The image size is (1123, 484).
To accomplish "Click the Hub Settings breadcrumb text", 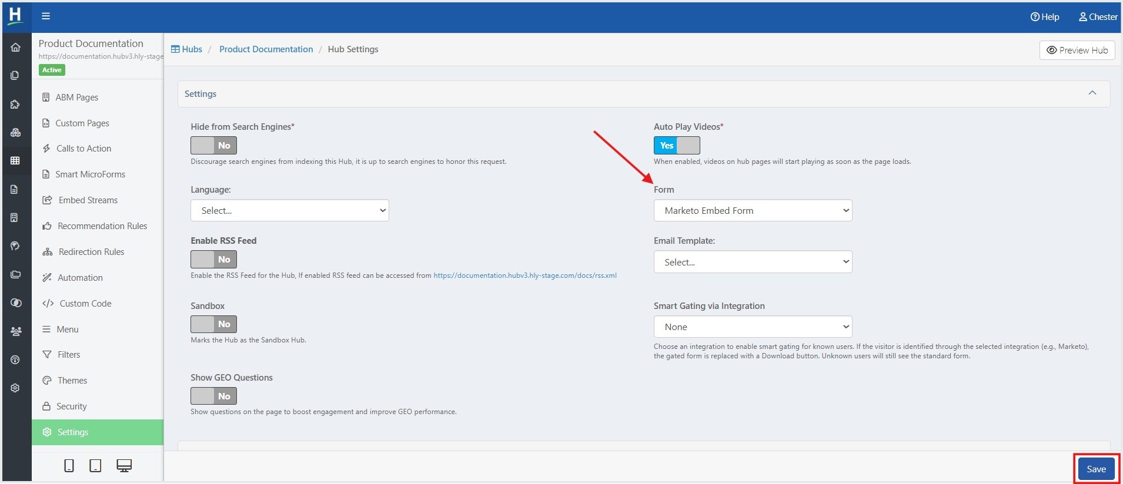I will point(353,49).
